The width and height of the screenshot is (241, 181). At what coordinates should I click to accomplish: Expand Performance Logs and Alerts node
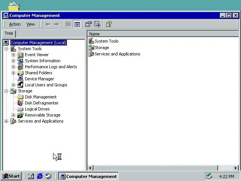coord(14,67)
